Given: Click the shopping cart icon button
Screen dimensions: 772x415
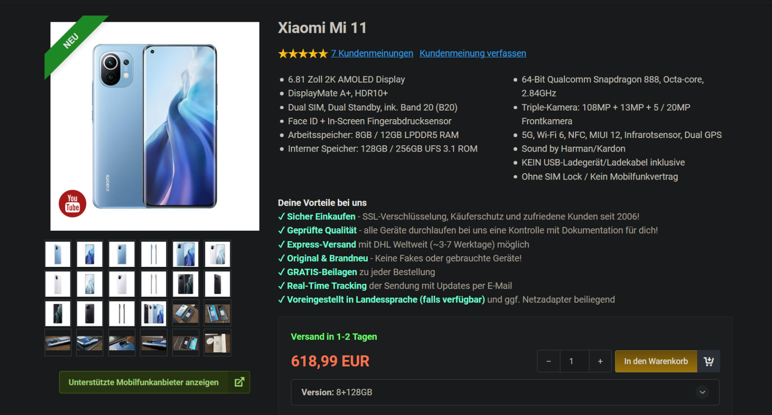Looking at the screenshot, I should [708, 361].
